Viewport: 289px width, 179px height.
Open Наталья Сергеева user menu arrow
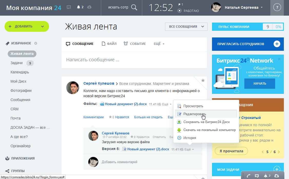262,7
